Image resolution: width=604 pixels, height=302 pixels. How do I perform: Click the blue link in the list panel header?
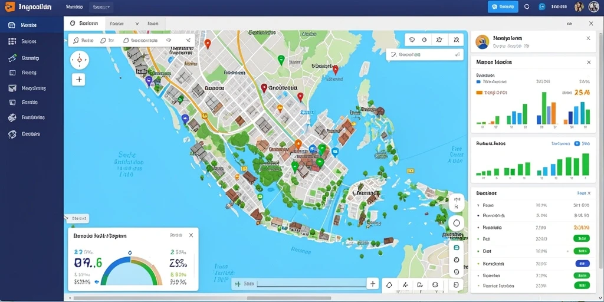click(581, 193)
